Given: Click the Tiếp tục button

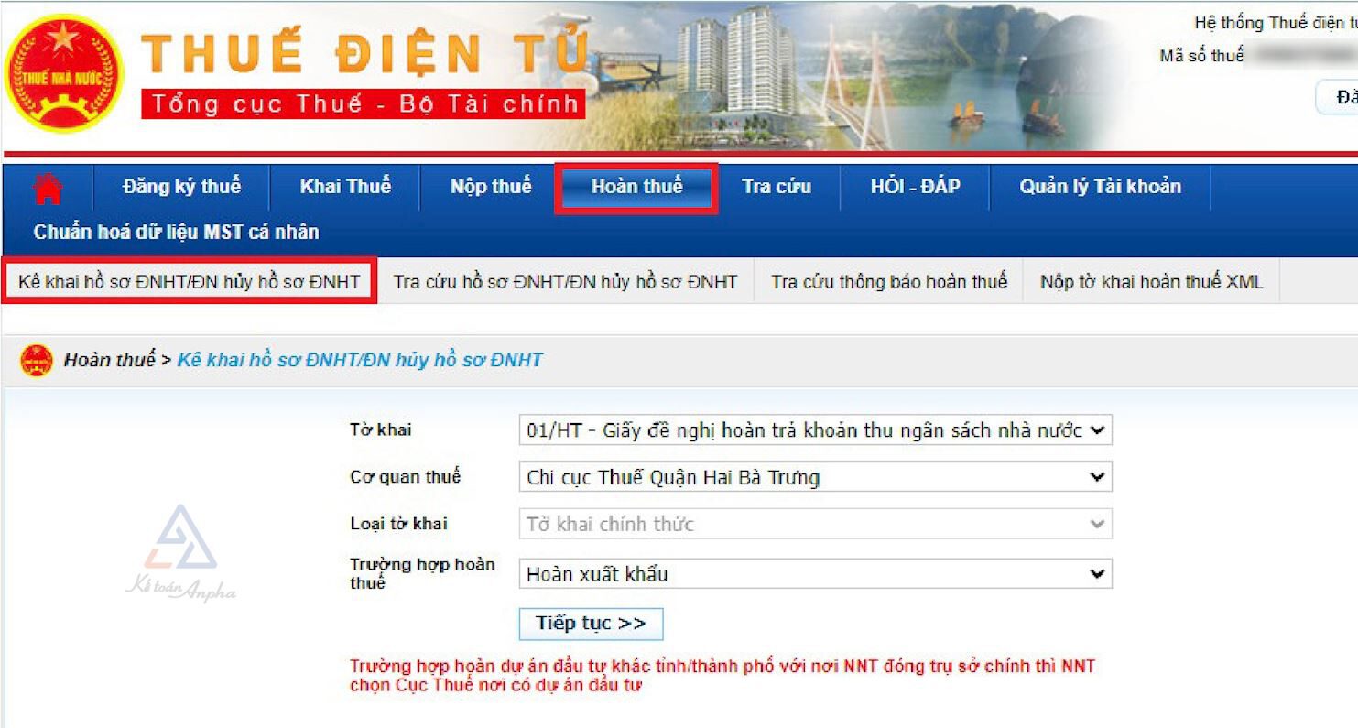Looking at the screenshot, I should click(591, 624).
